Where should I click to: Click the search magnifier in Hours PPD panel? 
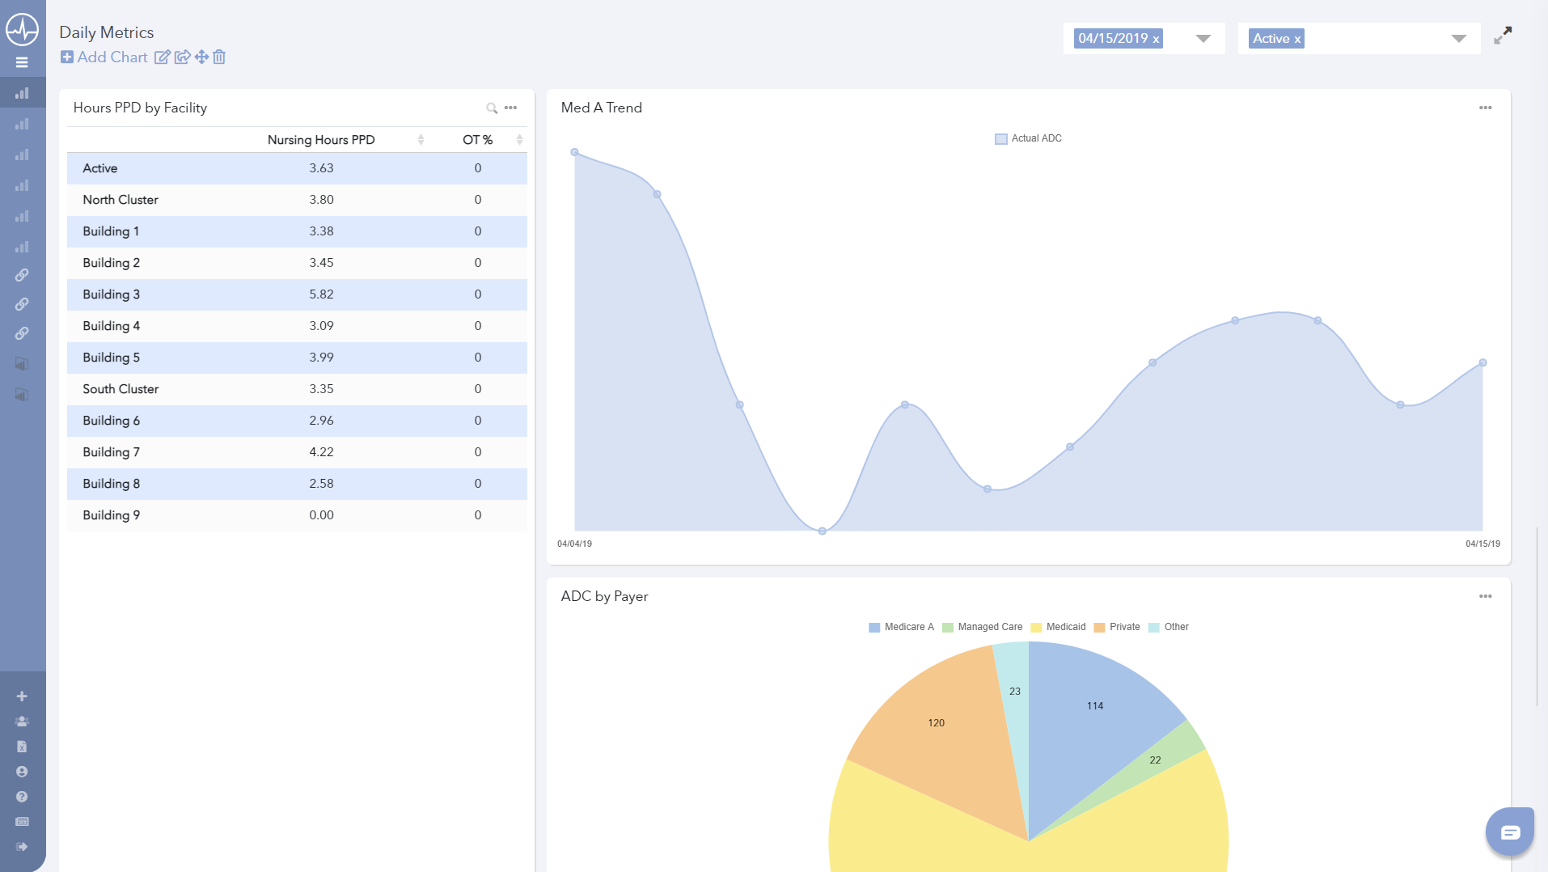(491, 108)
